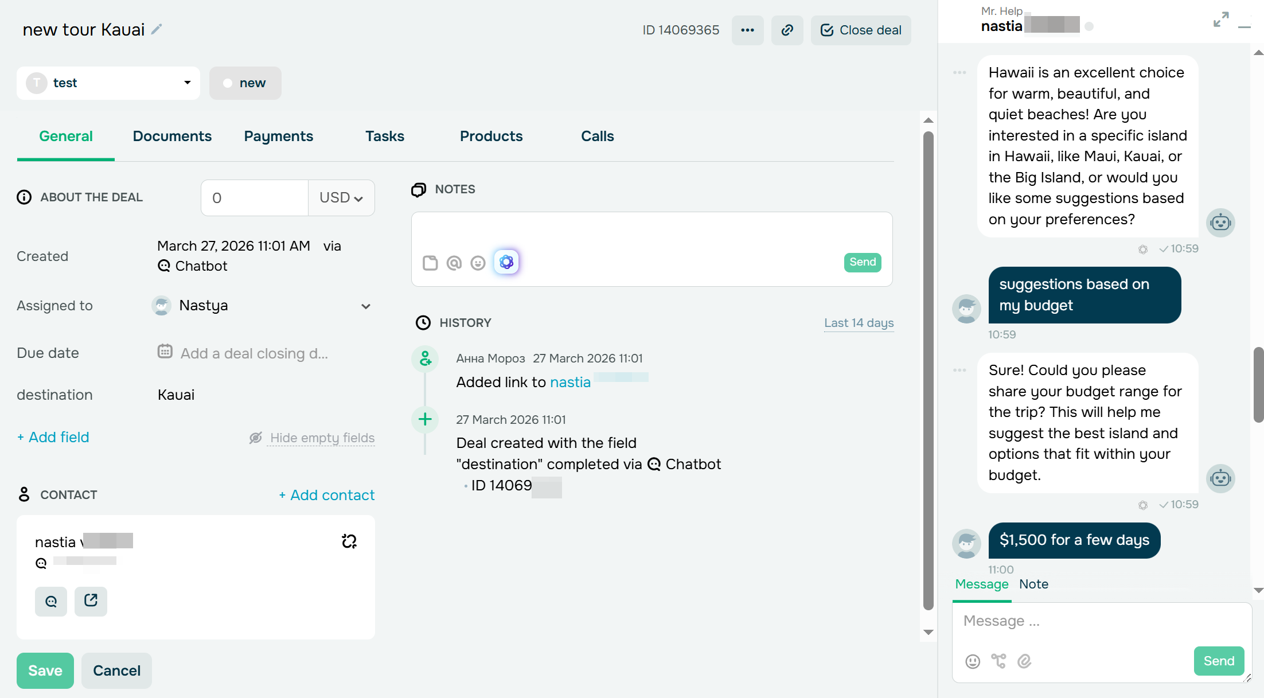Viewport: 1264px width, 698px height.
Task: Click the Close deal button
Action: click(860, 30)
